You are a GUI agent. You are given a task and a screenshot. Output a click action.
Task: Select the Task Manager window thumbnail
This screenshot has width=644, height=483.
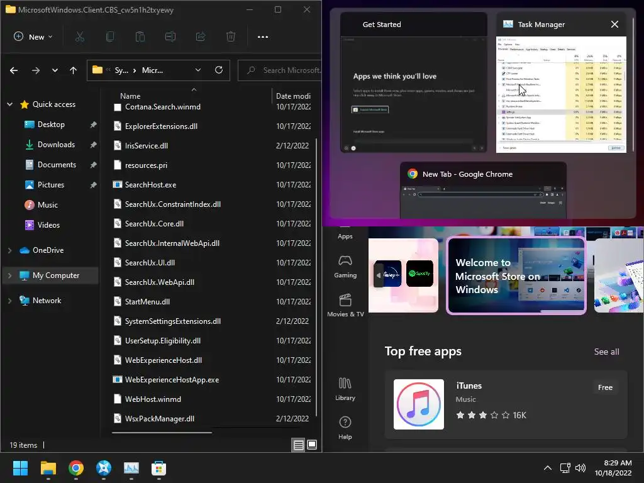[x=561, y=82]
